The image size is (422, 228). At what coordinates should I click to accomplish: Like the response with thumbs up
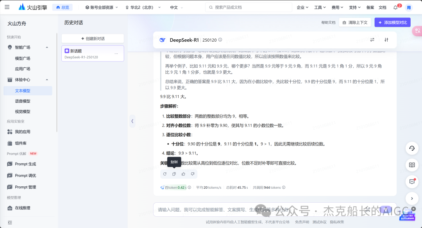tap(183, 174)
